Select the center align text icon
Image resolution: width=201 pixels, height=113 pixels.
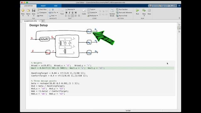pyautogui.click(x=76, y=16)
